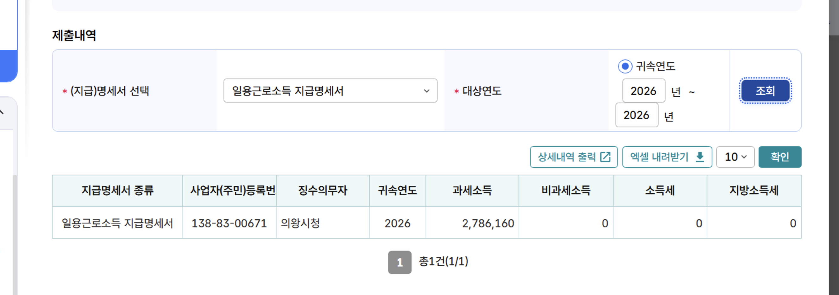Click the second year input showing 2026
Image resolution: width=839 pixels, height=295 pixels.
pos(637,115)
